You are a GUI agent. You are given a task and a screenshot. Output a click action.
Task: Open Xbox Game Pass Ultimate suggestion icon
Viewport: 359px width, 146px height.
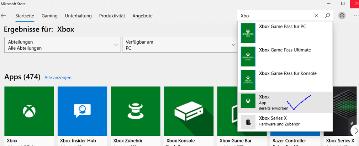tap(248, 56)
